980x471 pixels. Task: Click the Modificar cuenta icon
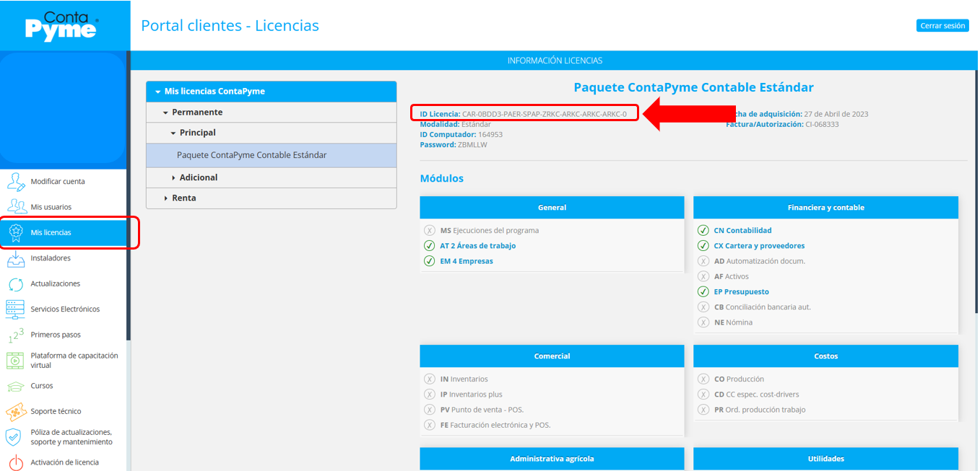point(16,181)
